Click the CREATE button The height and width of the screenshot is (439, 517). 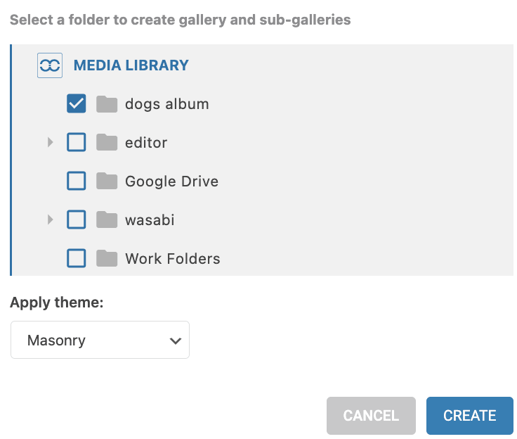469,416
